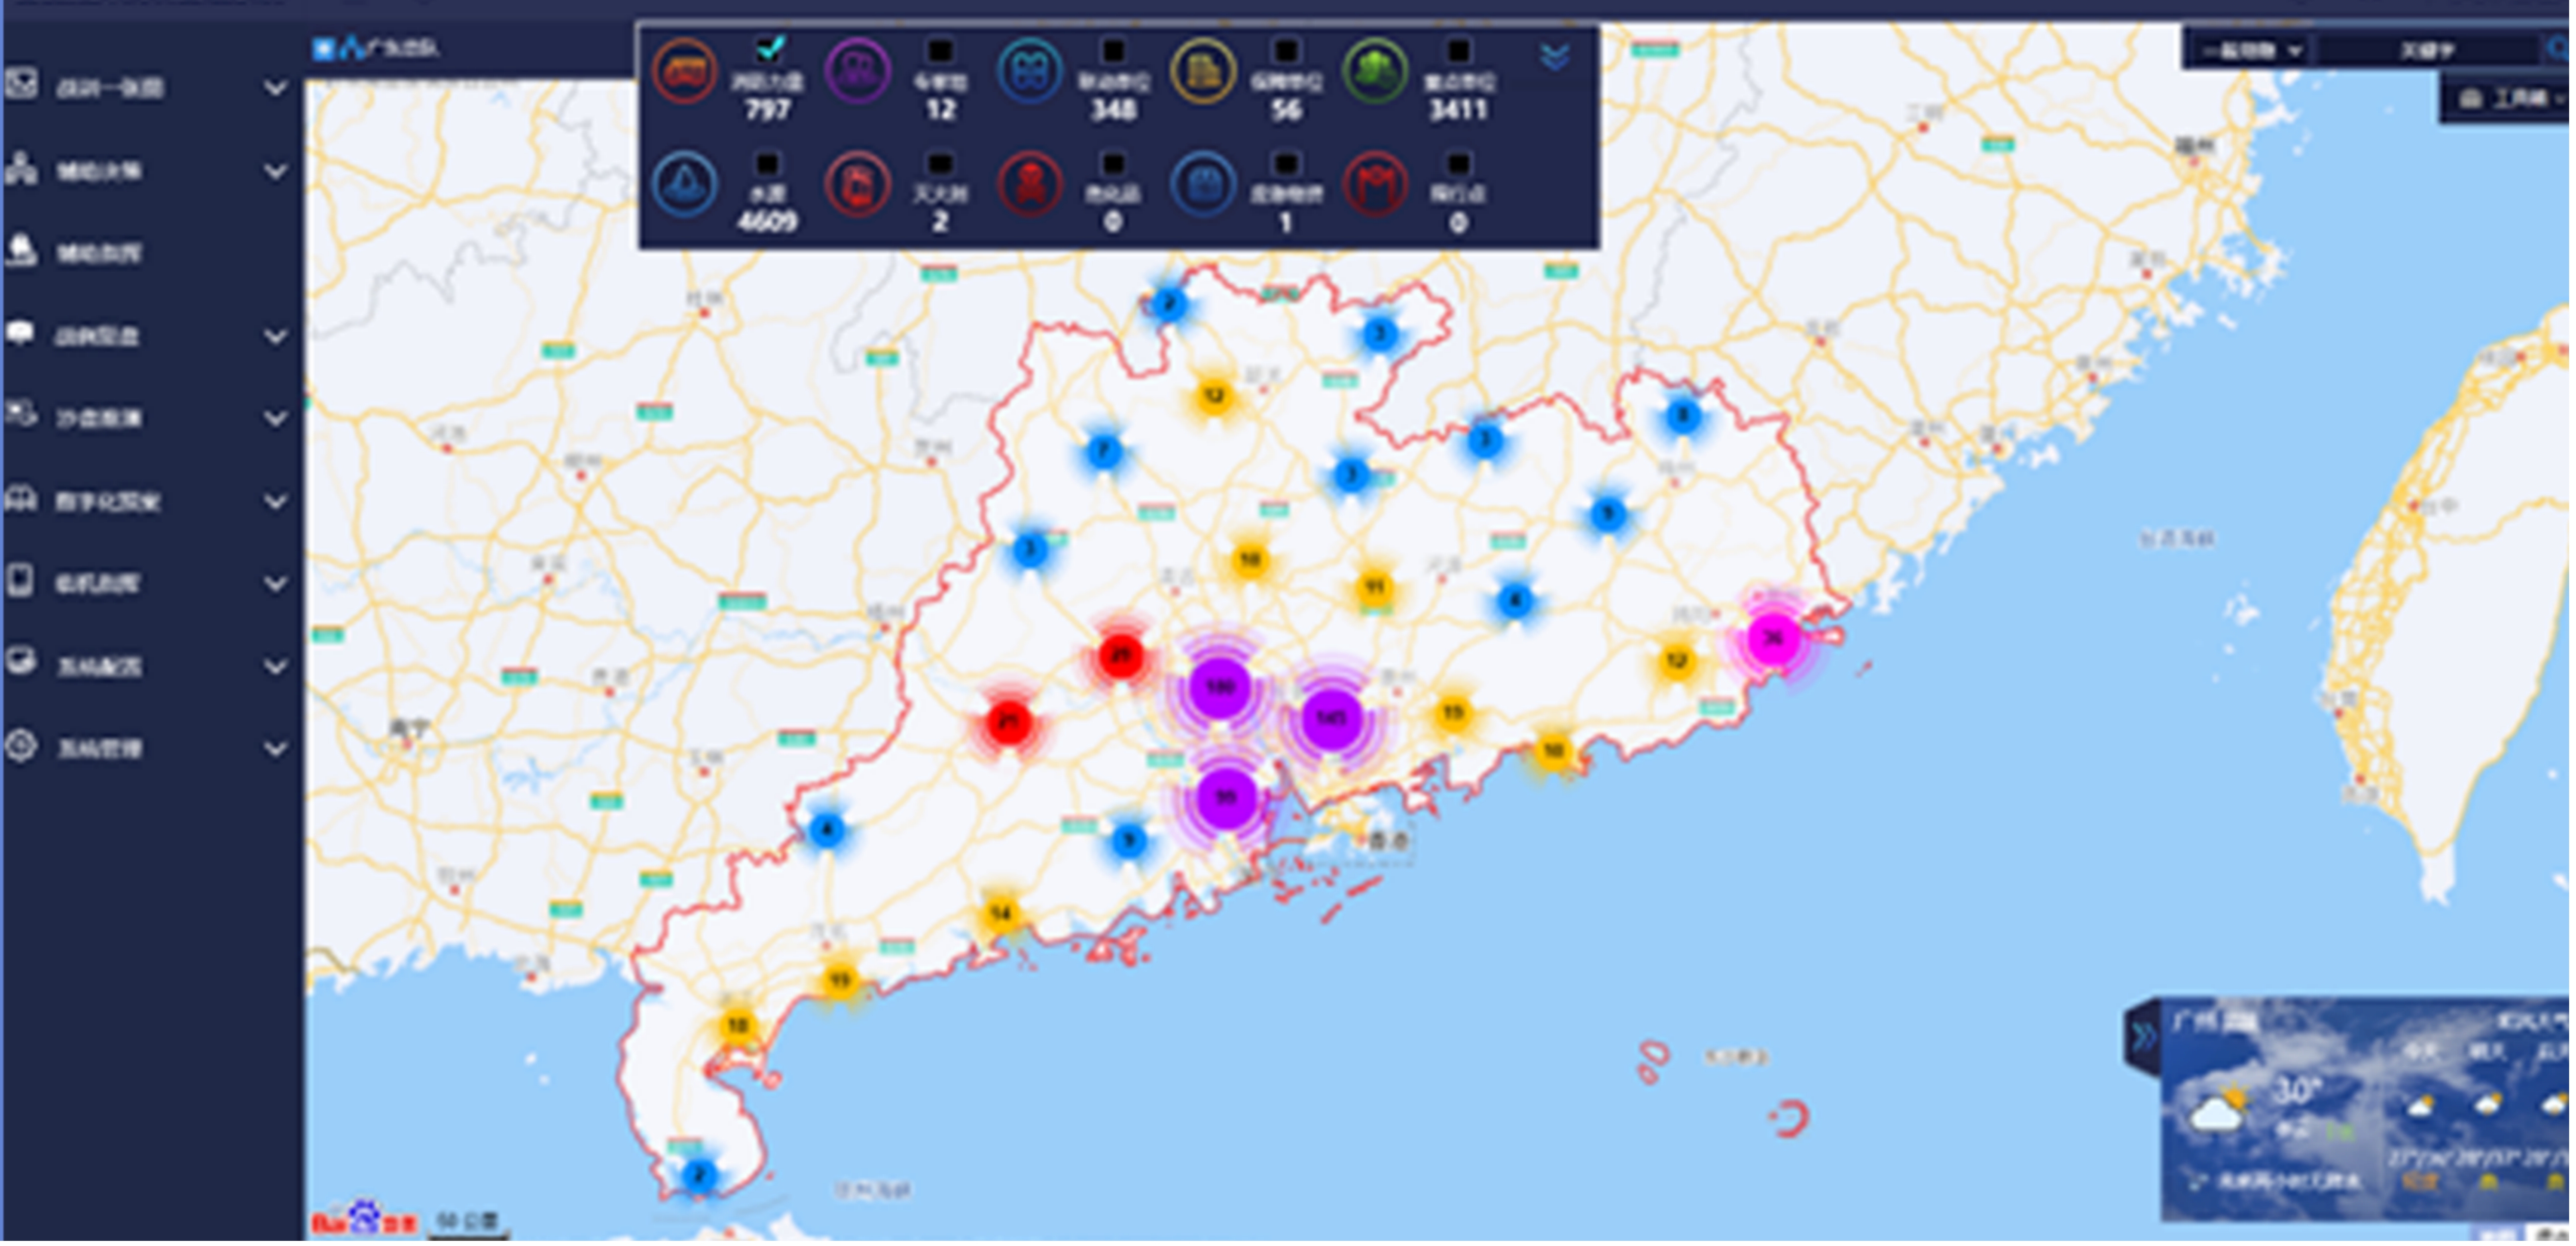Uncheck the checked box above count 797
This screenshot has width=2576, height=1246.
(768, 48)
